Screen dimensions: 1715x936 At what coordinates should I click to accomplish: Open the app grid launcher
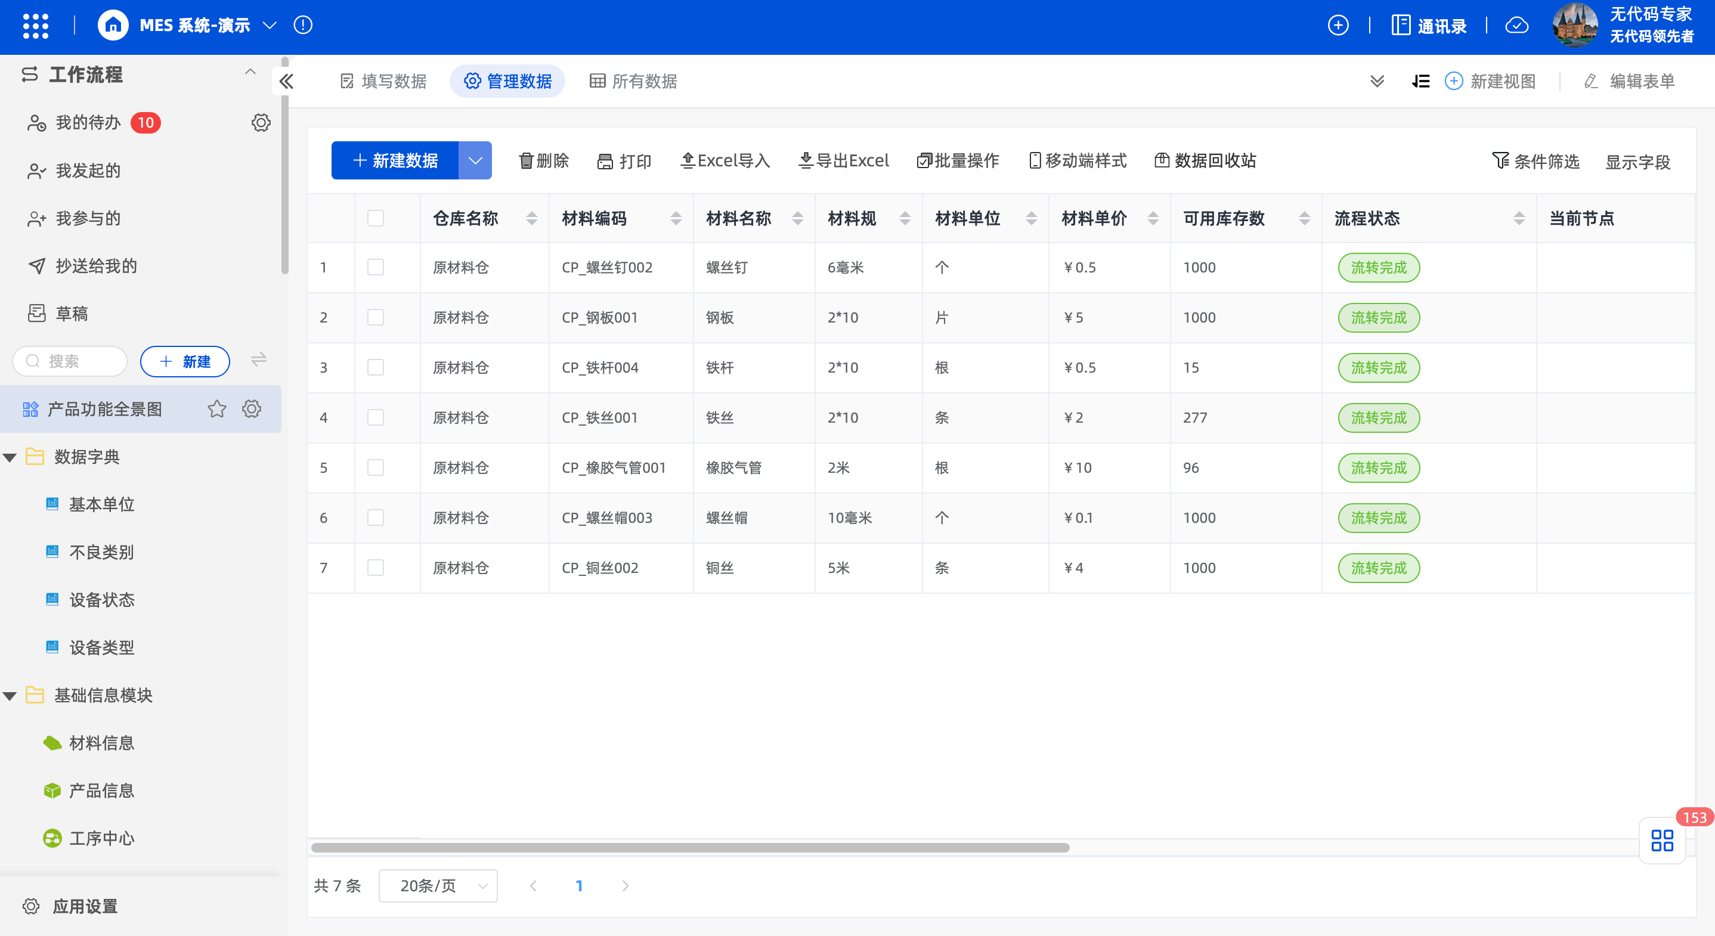coord(36,25)
